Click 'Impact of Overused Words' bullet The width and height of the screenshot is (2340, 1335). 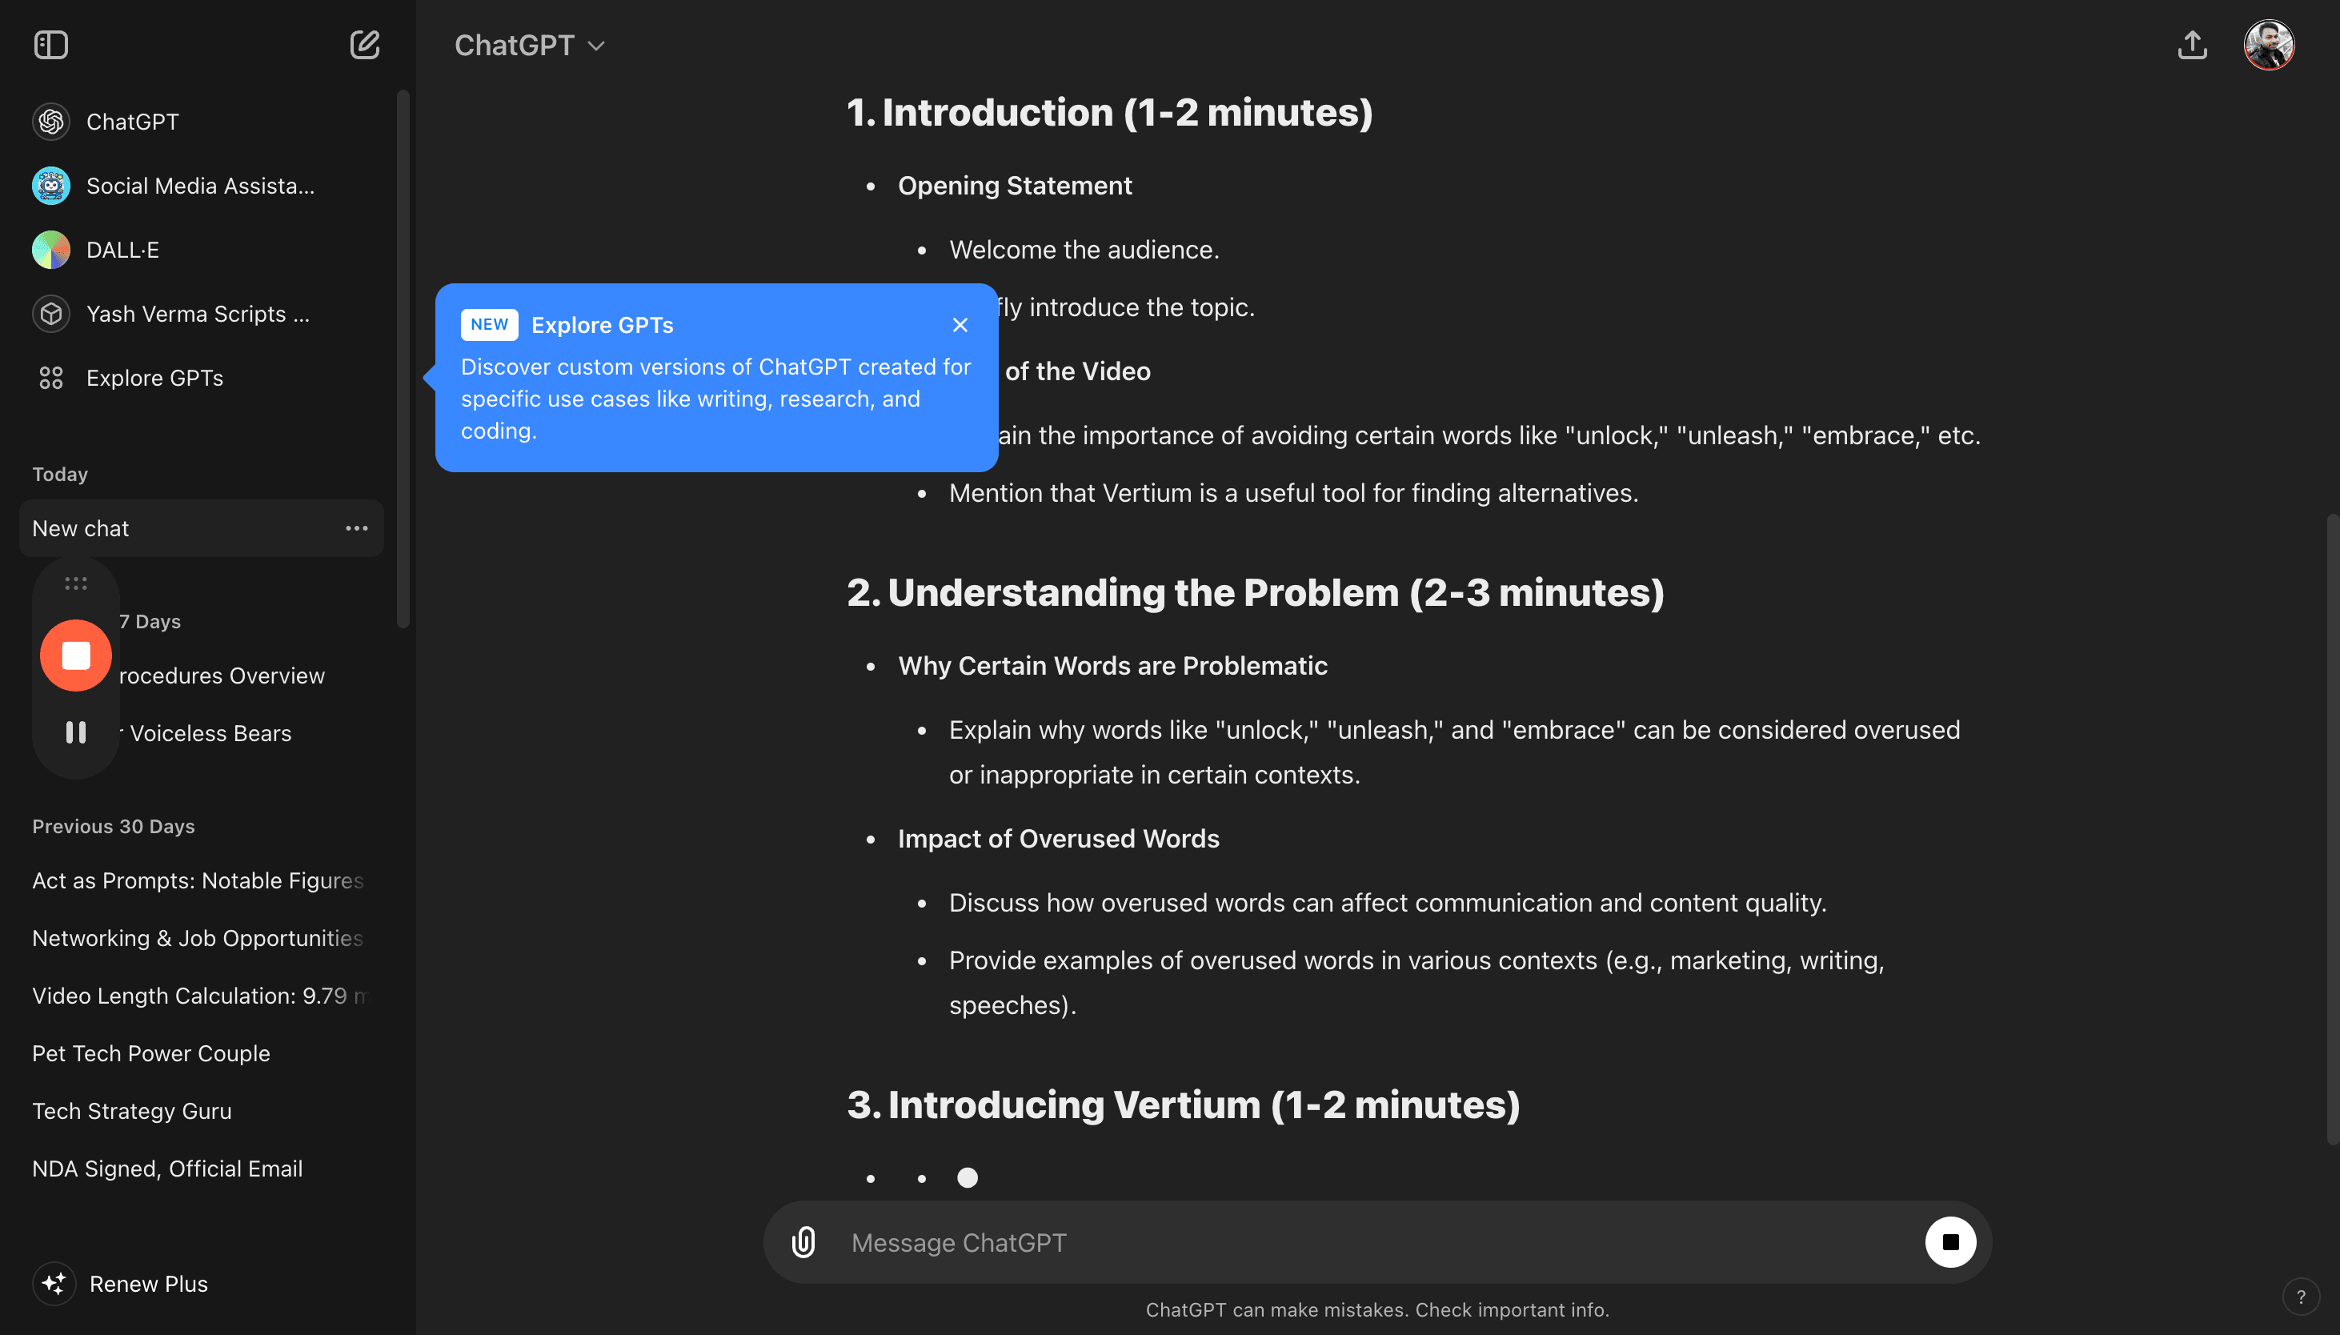click(1059, 839)
